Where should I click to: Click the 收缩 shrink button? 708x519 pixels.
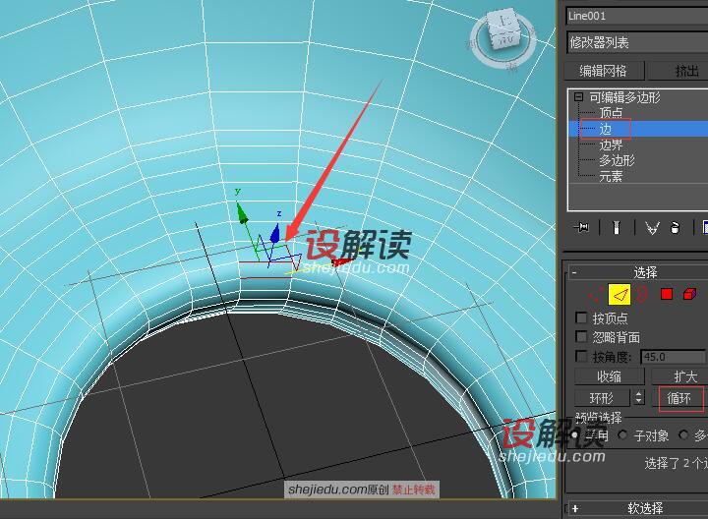tap(609, 376)
